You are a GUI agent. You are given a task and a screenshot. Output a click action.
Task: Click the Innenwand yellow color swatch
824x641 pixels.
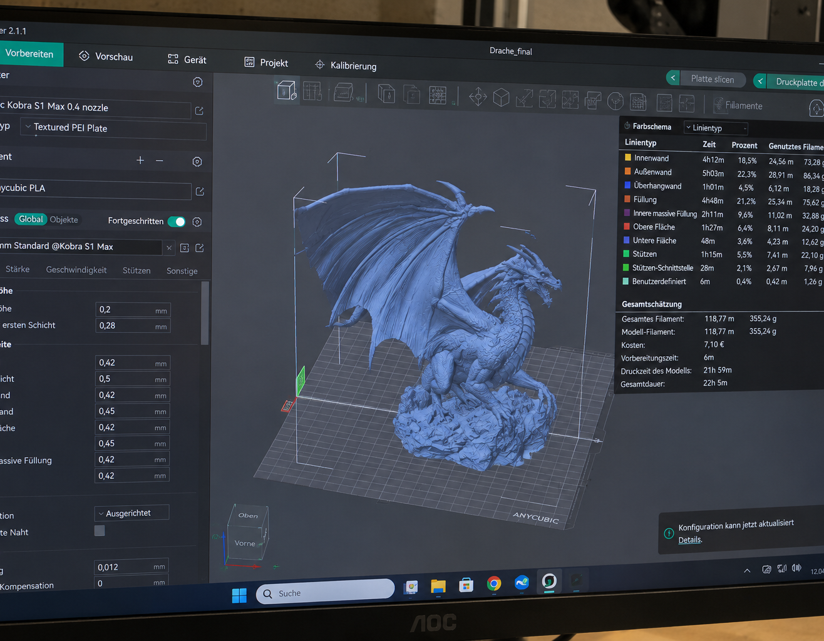628,158
